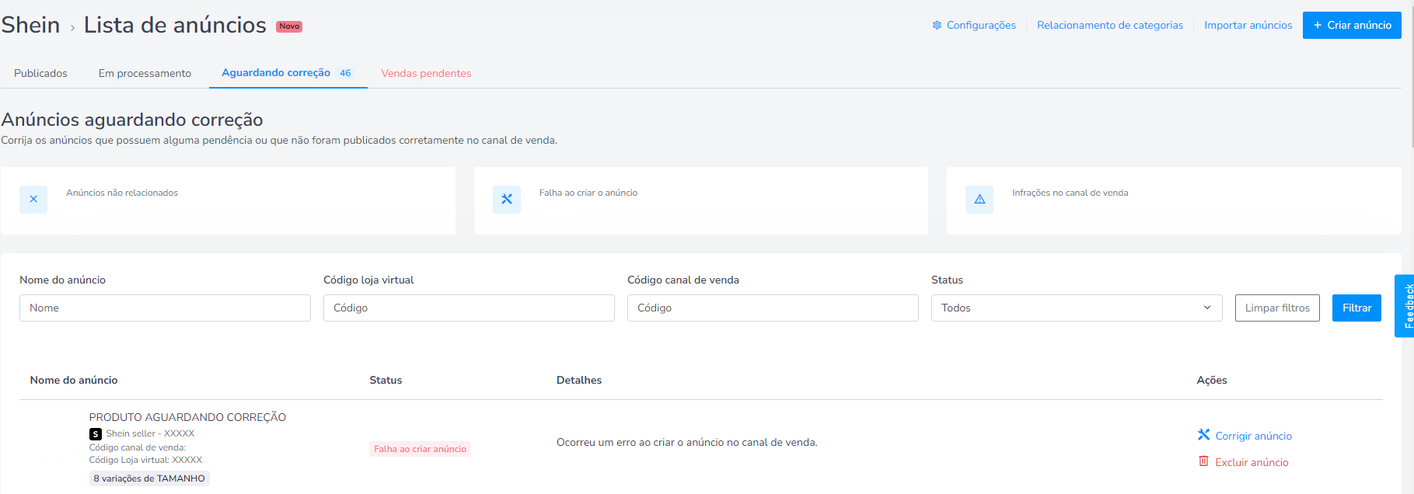Click the Shein breadcrumb link
The image size is (1414, 494).
(x=31, y=25)
